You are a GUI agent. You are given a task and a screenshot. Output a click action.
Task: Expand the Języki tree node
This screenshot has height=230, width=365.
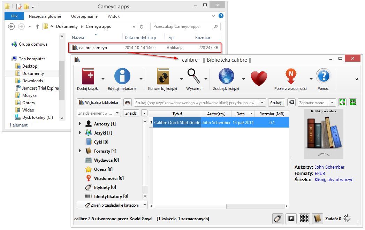tap(80, 133)
